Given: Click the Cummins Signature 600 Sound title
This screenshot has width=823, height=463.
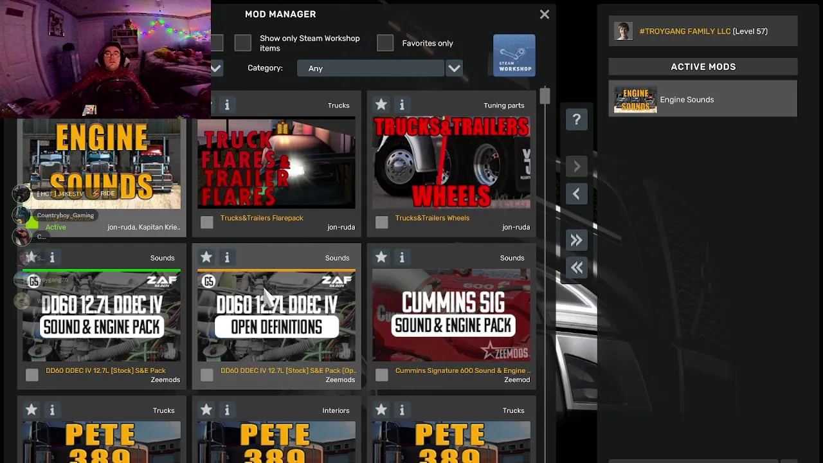Looking at the screenshot, I should (x=462, y=370).
